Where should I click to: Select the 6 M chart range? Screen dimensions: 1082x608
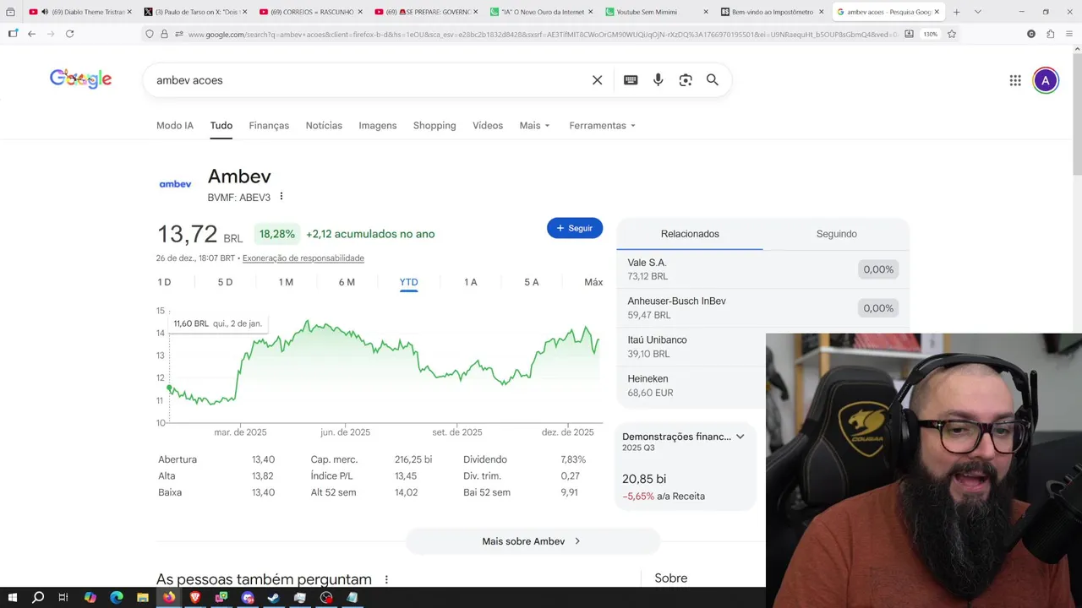(347, 282)
